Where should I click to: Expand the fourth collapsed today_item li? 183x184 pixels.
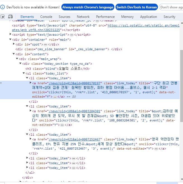click(27, 158)
